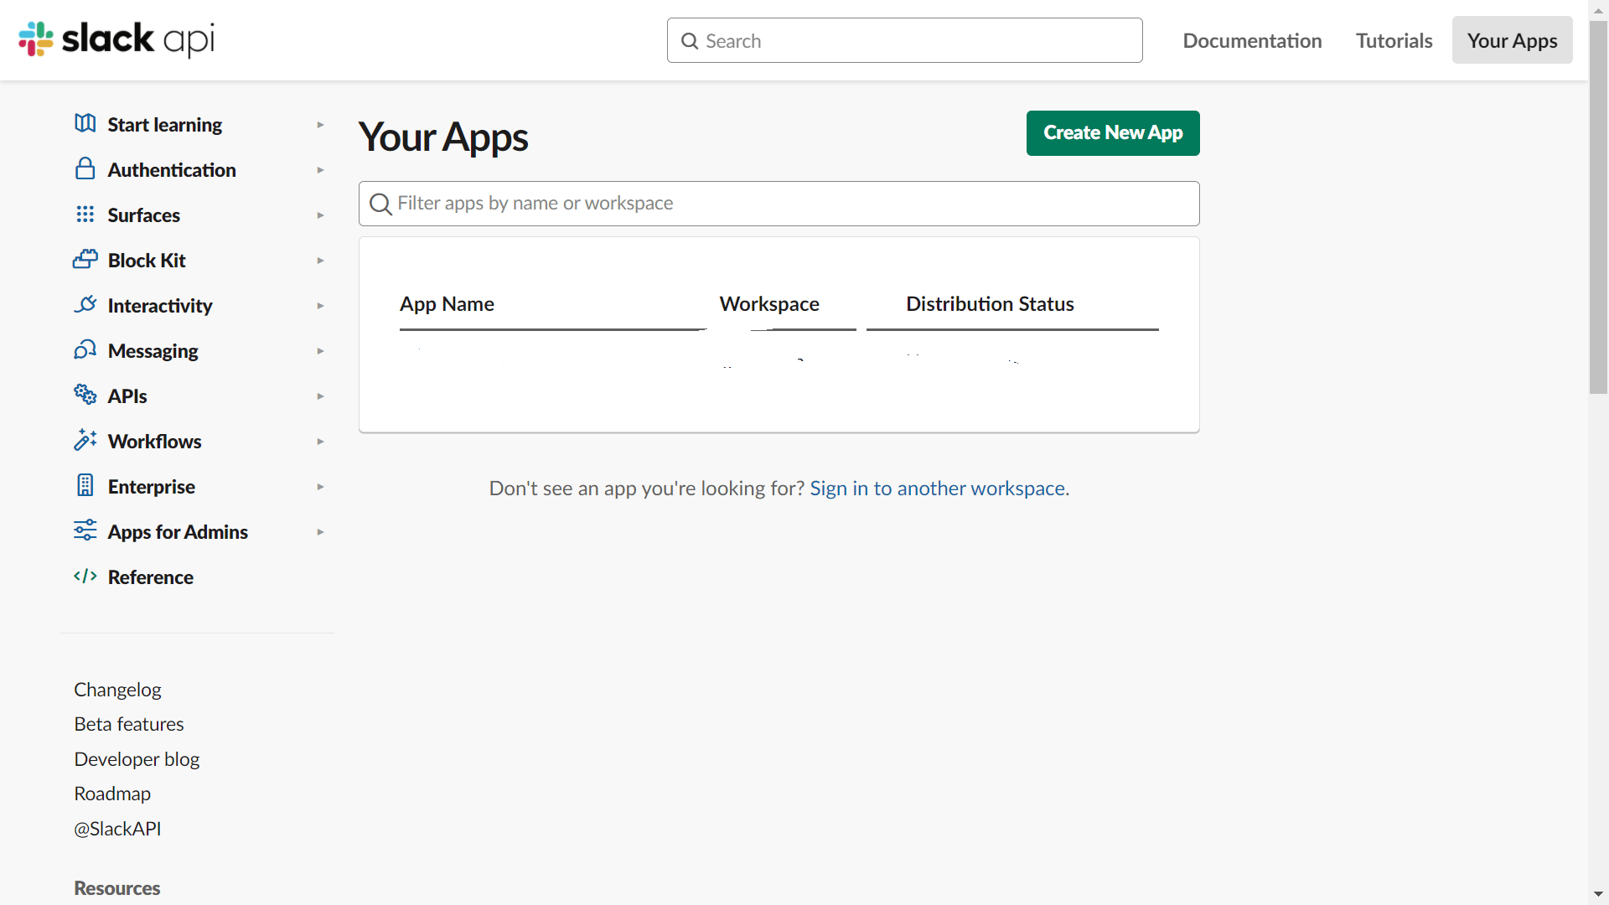The height and width of the screenshot is (905, 1609).
Task: Open the Tutorials nav item
Action: click(1394, 40)
